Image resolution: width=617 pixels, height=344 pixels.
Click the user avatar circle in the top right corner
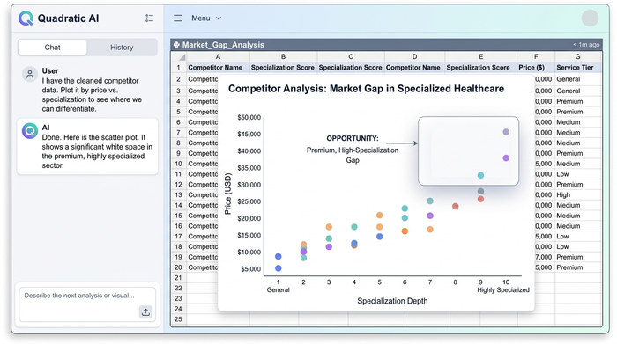590,18
